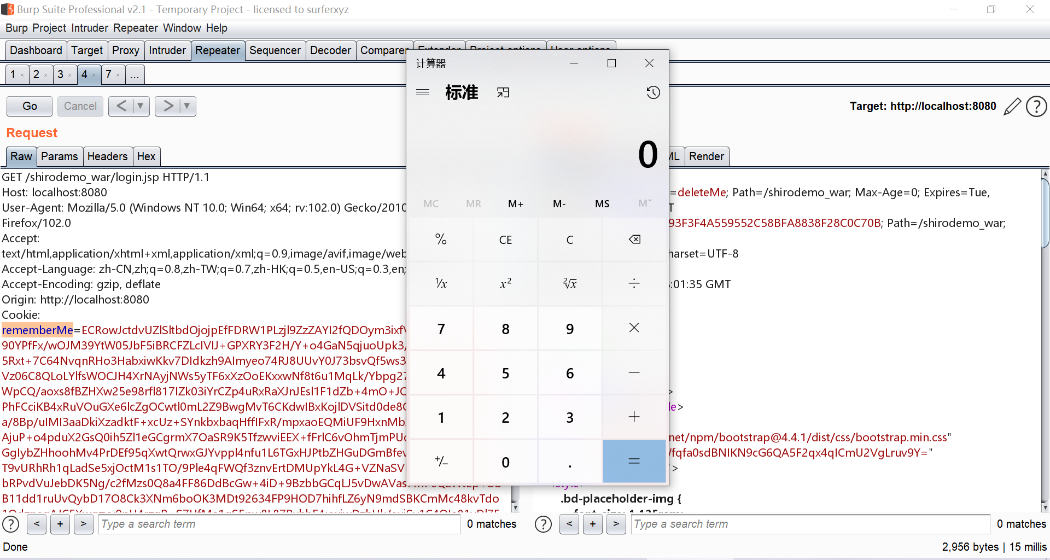1050x560 pixels.
Task: Click request search add '+' button
Action: 60,524
